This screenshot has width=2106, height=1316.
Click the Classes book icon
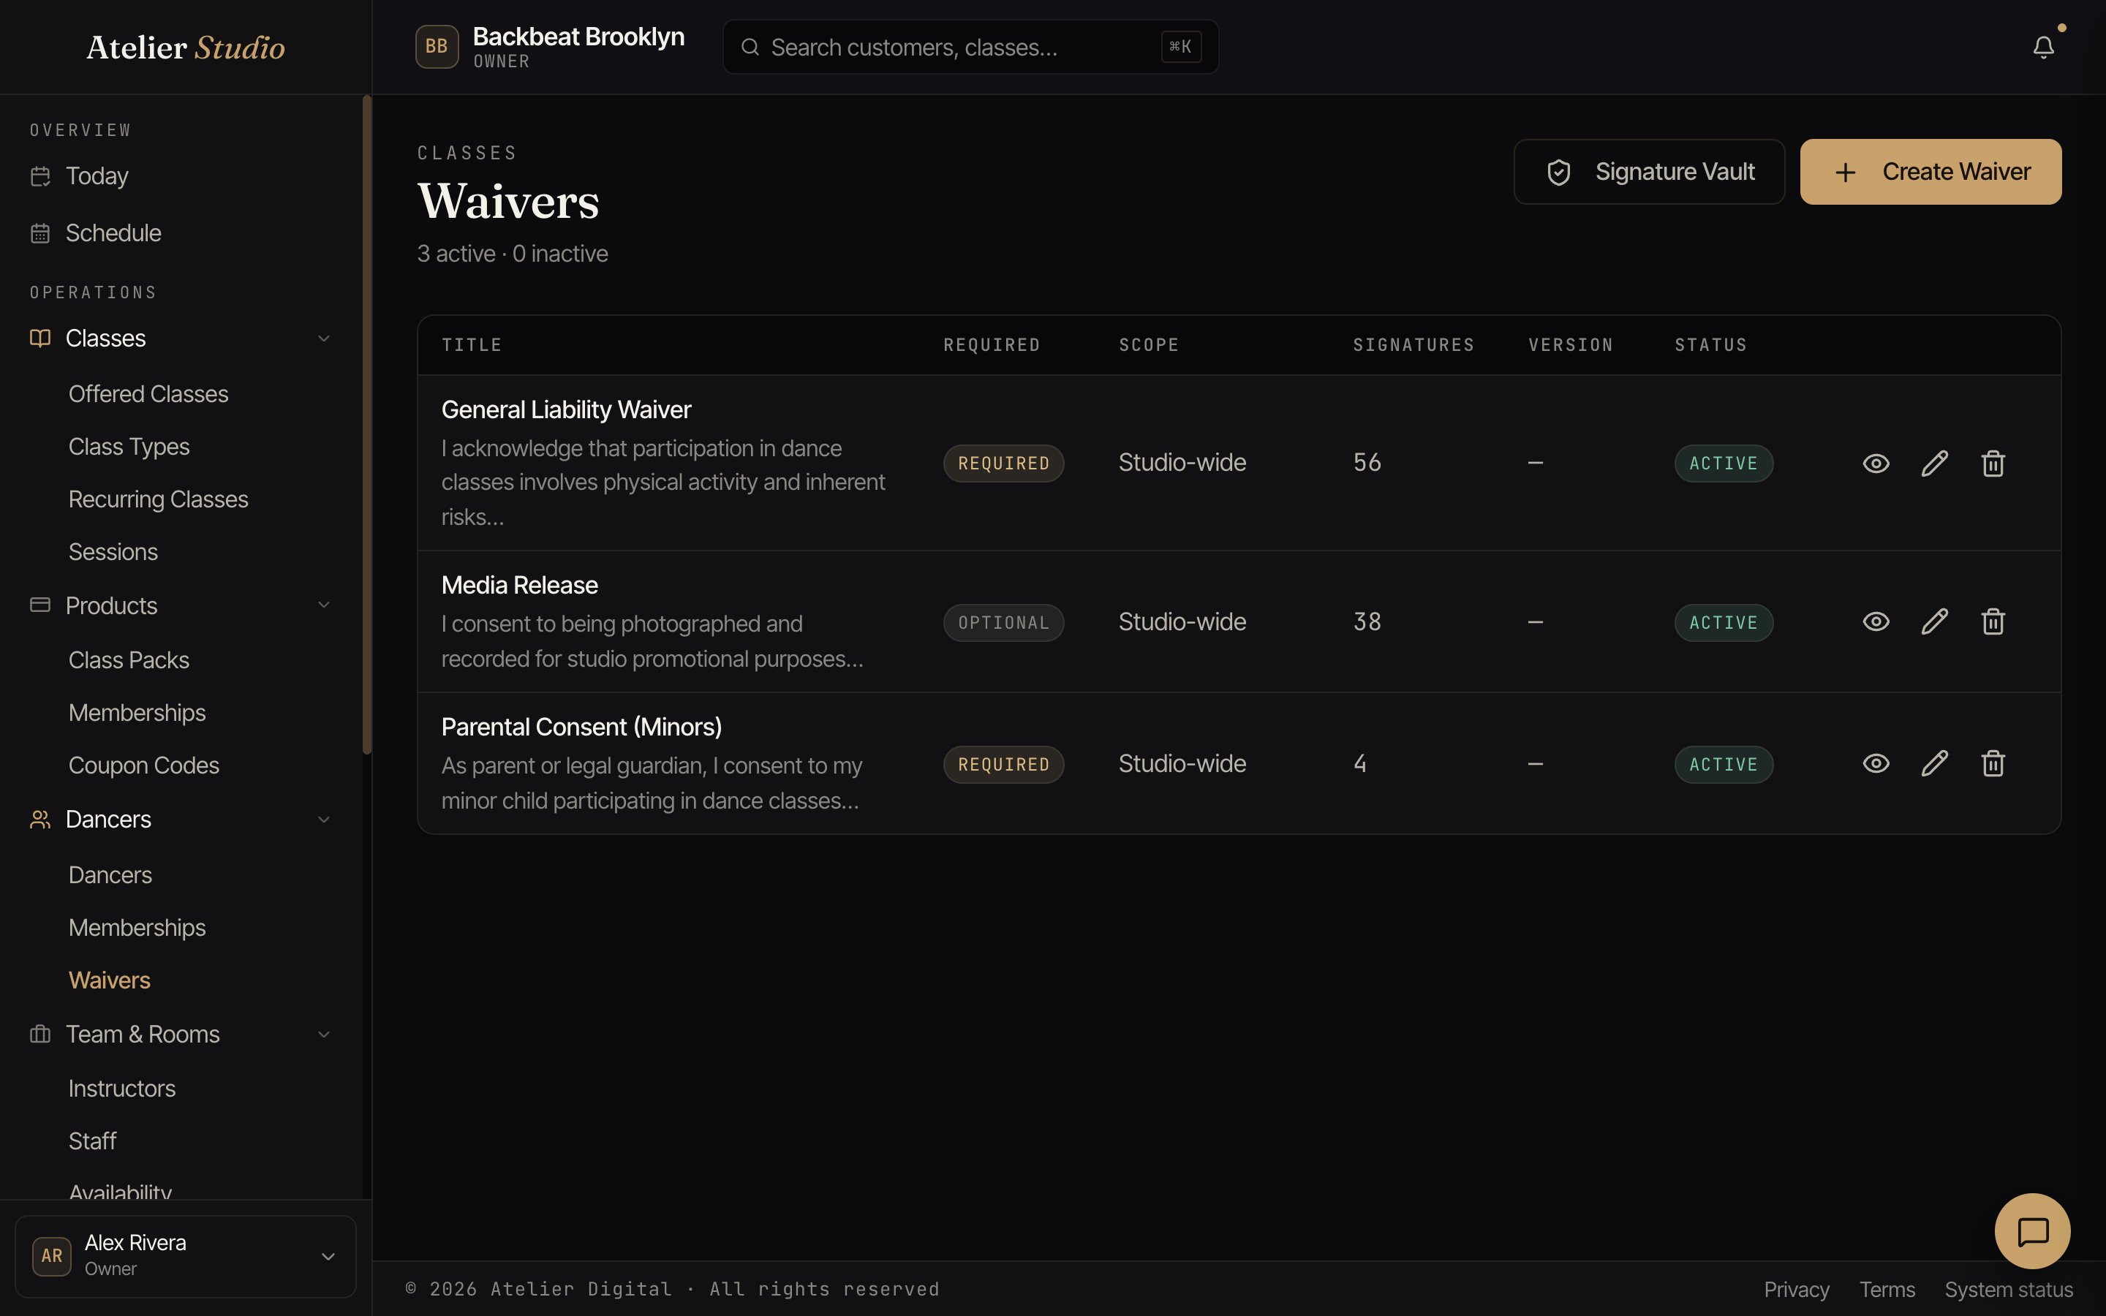click(40, 339)
